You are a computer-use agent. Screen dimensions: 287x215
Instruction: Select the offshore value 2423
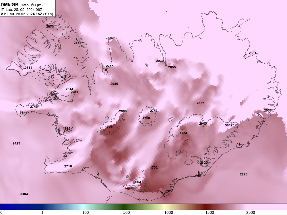pyautogui.click(x=16, y=143)
